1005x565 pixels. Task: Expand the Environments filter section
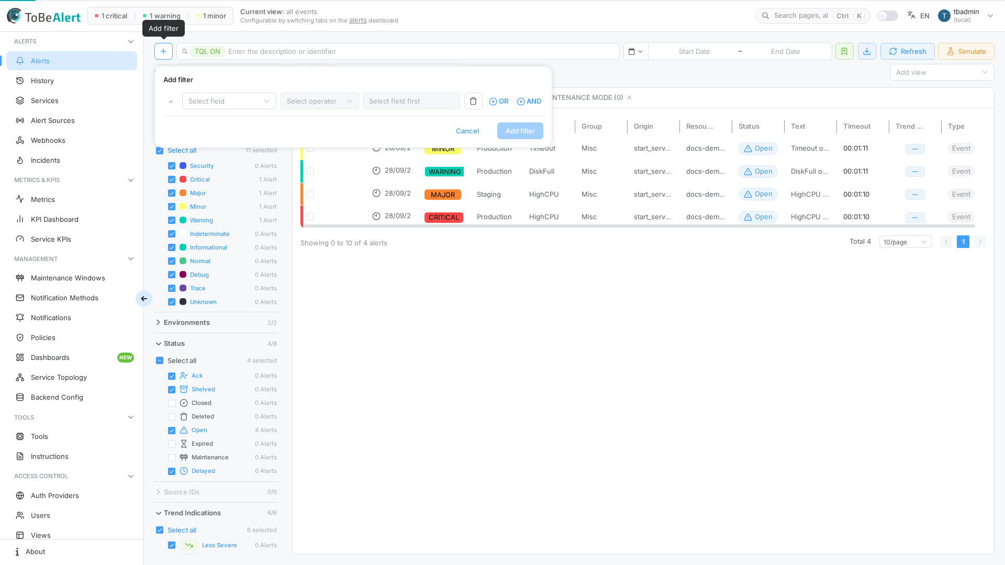click(216, 323)
